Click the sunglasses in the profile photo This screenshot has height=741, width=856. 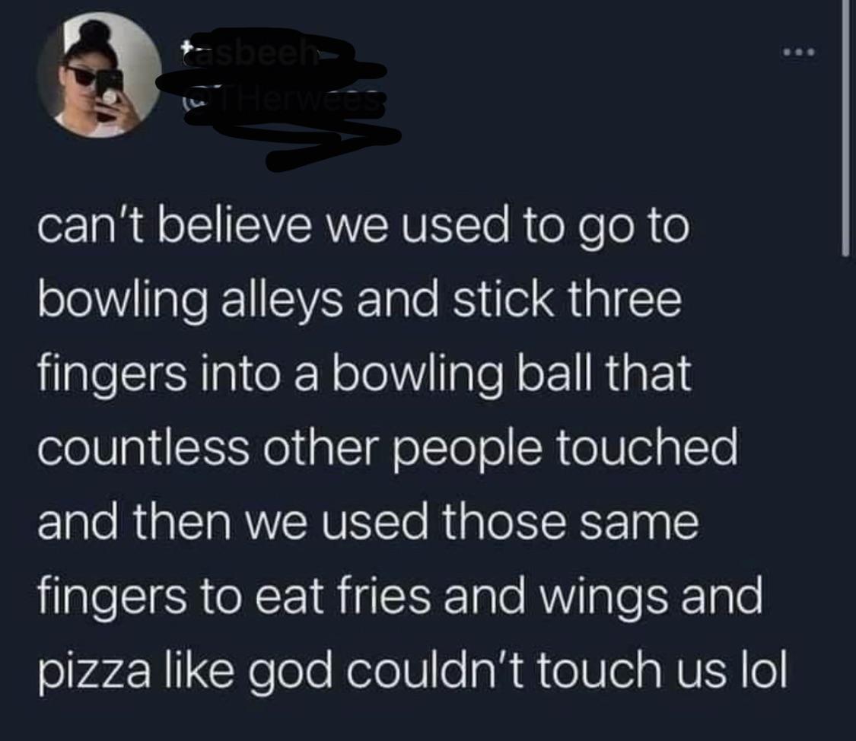pyautogui.click(x=88, y=77)
